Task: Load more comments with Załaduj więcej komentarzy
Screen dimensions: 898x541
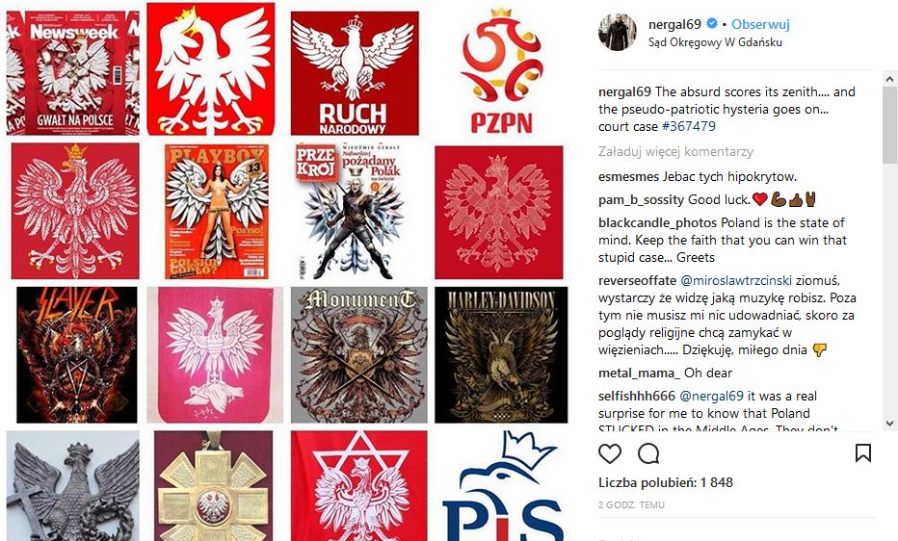Action: 675,151
